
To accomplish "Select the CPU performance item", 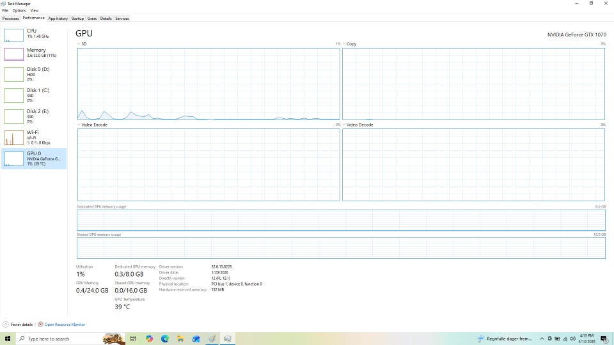I will [x=34, y=34].
